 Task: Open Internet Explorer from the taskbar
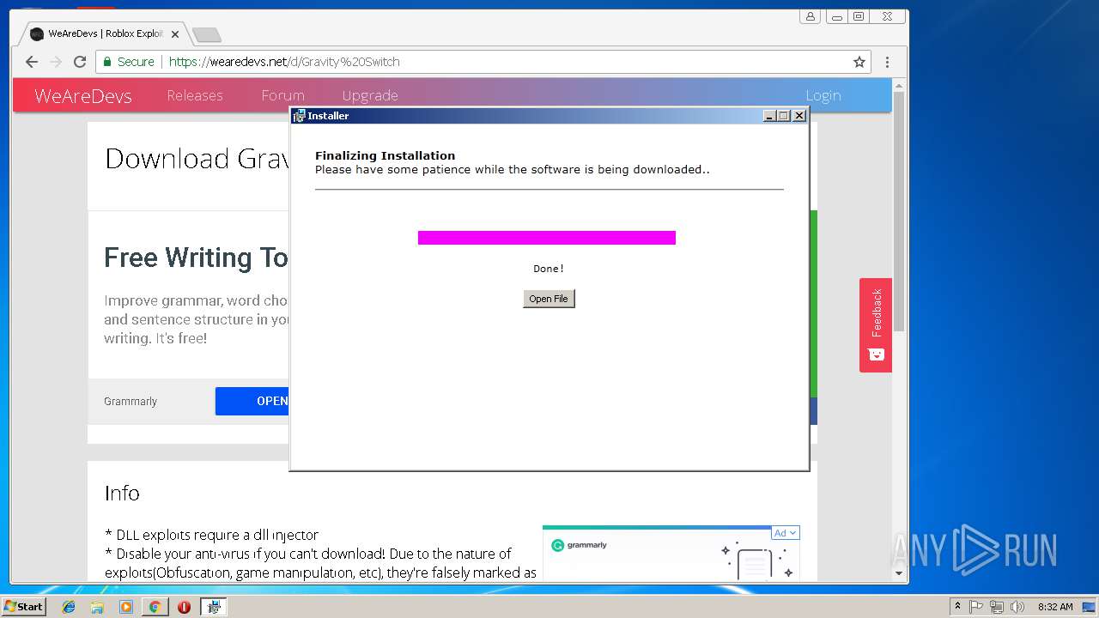69,607
